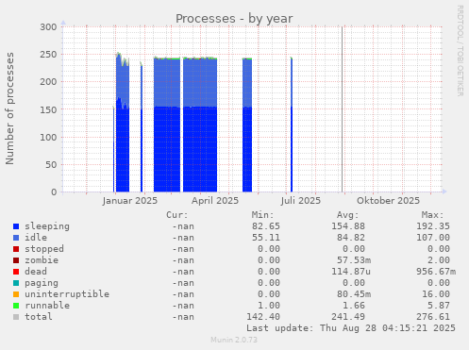Click the runnable Max value 5.87
The image size is (469, 350).
pos(439,306)
